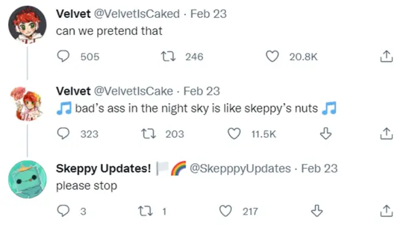Open the @VelvetIsCaked profile handle

137,13
